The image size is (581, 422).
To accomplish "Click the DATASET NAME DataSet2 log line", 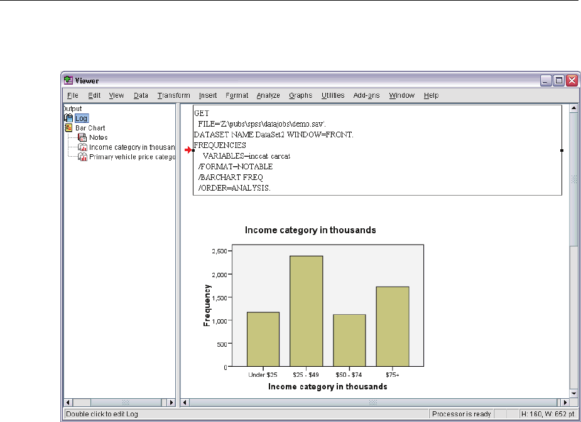I will [273, 135].
